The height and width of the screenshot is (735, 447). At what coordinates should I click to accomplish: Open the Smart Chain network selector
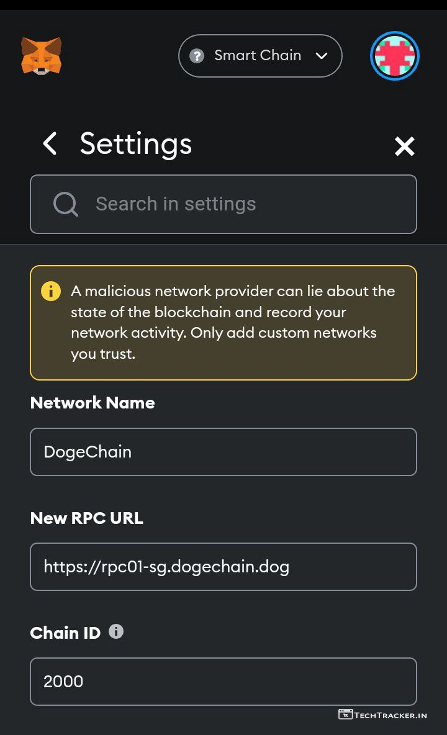258,56
